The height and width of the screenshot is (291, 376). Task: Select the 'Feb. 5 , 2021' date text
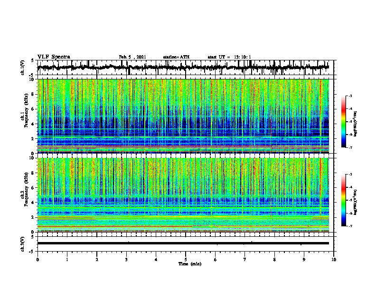pyautogui.click(x=132, y=57)
